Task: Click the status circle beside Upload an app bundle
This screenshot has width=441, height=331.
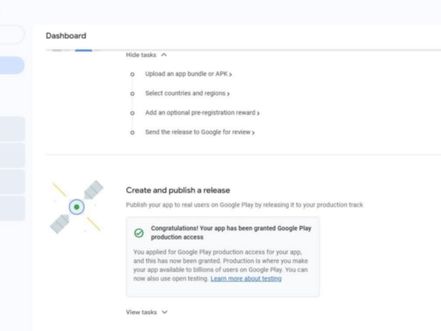Action: pos(132,74)
